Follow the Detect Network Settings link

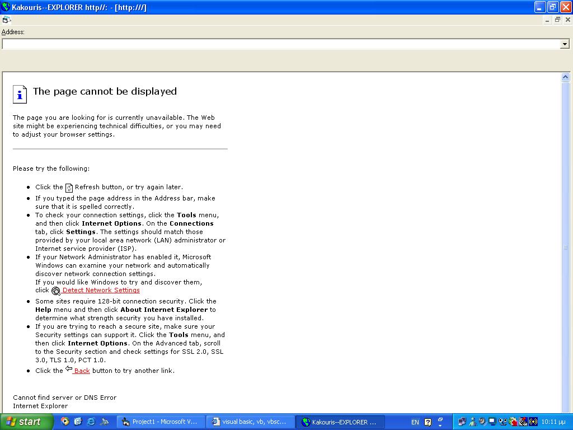click(101, 290)
